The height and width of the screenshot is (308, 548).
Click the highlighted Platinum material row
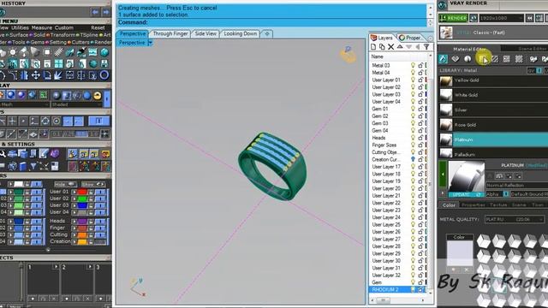tap(493, 139)
